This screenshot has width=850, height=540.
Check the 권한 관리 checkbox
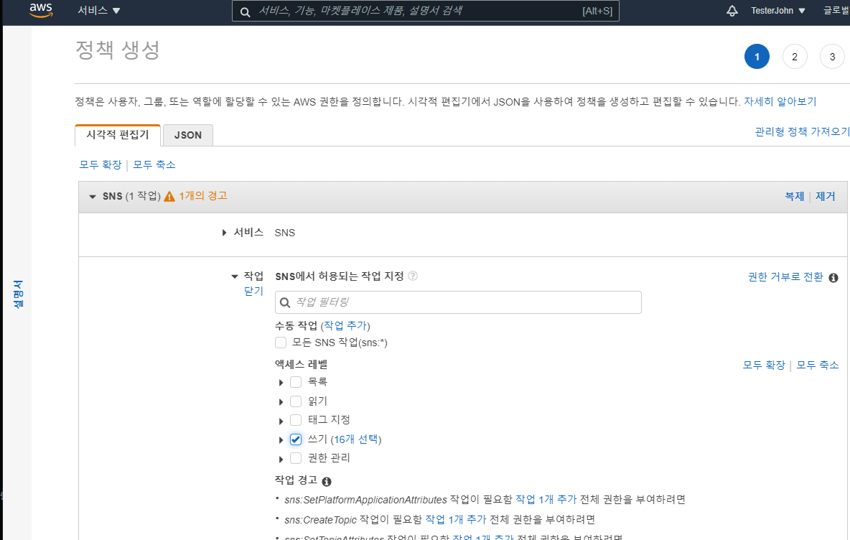[x=296, y=458]
